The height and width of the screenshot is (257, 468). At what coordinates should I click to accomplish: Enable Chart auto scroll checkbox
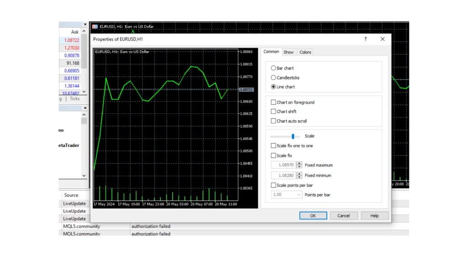click(x=273, y=121)
